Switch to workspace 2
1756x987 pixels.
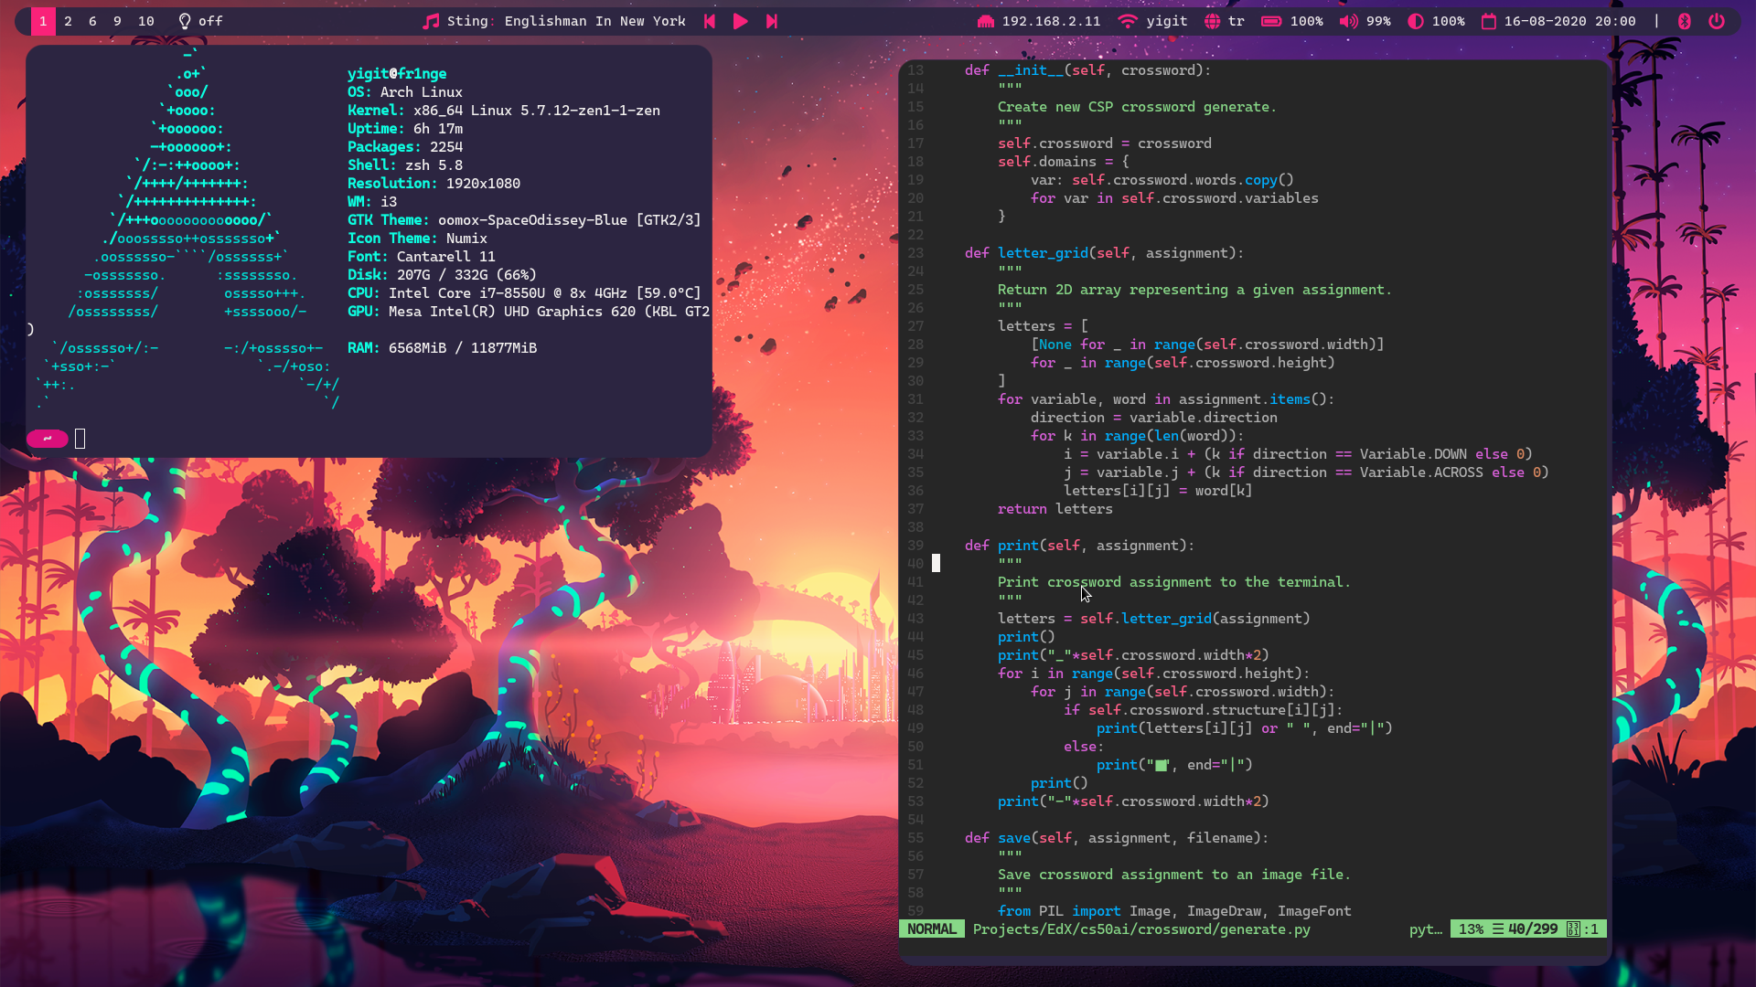pyautogui.click(x=68, y=21)
